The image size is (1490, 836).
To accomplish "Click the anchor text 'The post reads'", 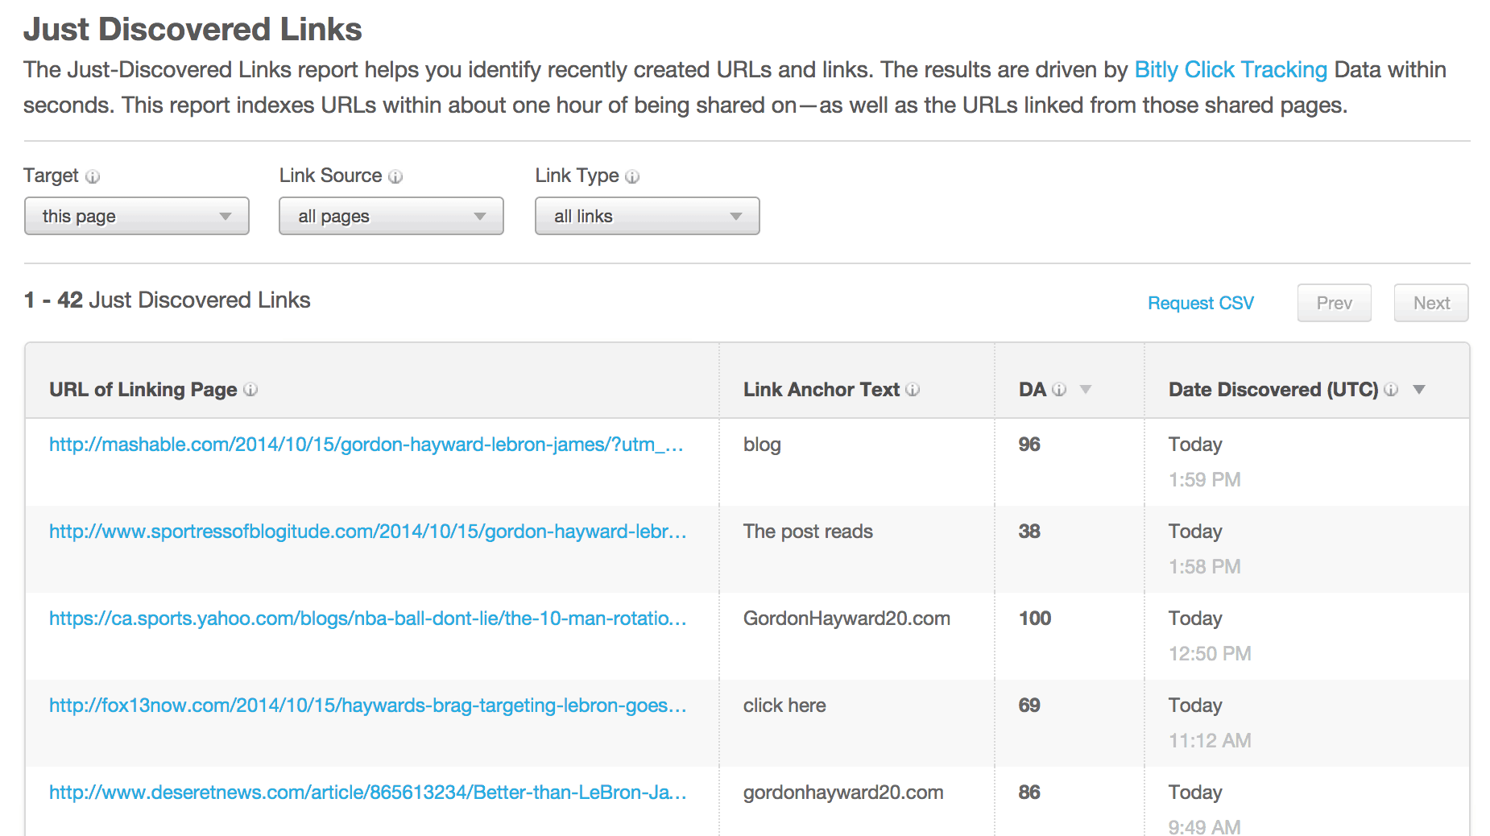I will (x=808, y=532).
